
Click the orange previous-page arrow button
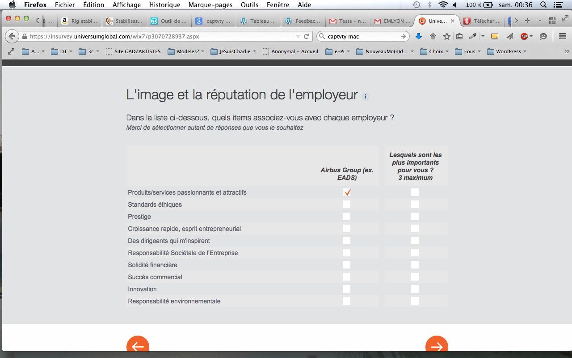tap(138, 343)
